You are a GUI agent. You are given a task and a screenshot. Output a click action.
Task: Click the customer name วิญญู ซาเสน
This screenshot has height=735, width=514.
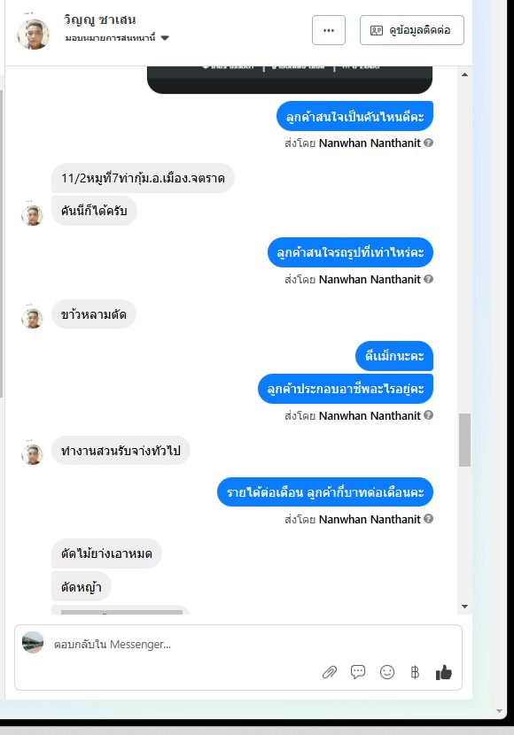[100, 19]
